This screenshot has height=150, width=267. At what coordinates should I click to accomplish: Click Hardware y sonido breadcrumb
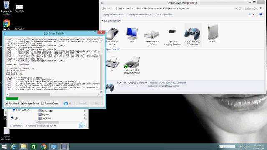tap(153, 8)
